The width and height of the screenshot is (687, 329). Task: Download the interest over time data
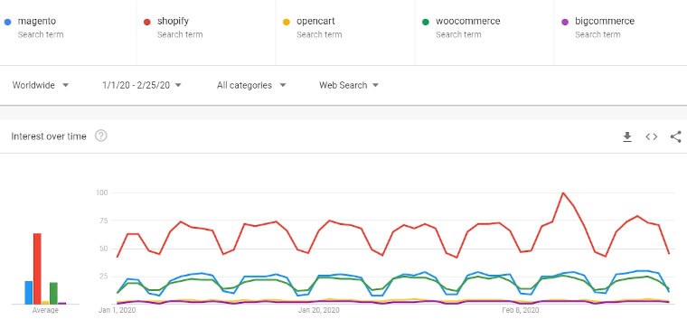coord(627,136)
